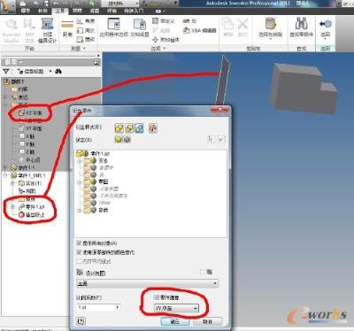Open the VBA Editor tool

(x=200, y=30)
